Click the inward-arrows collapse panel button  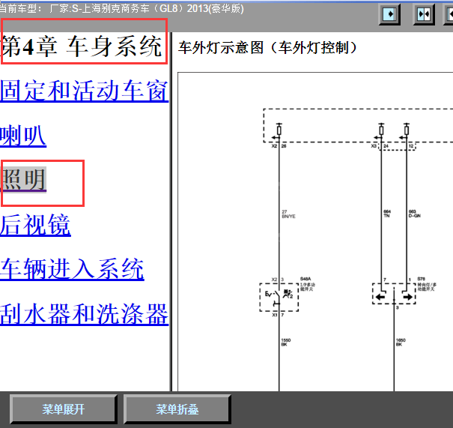[424, 14]
